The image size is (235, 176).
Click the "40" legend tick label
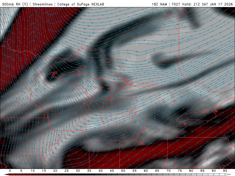100,171
